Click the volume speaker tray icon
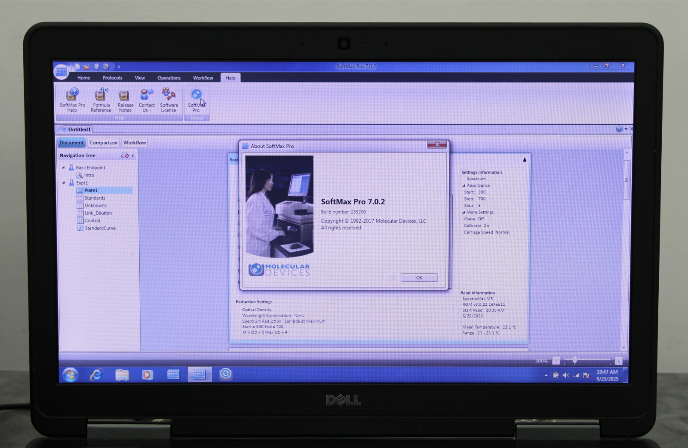Image resolution: width=688 pixels, height=448 pixels. point(566,375)
